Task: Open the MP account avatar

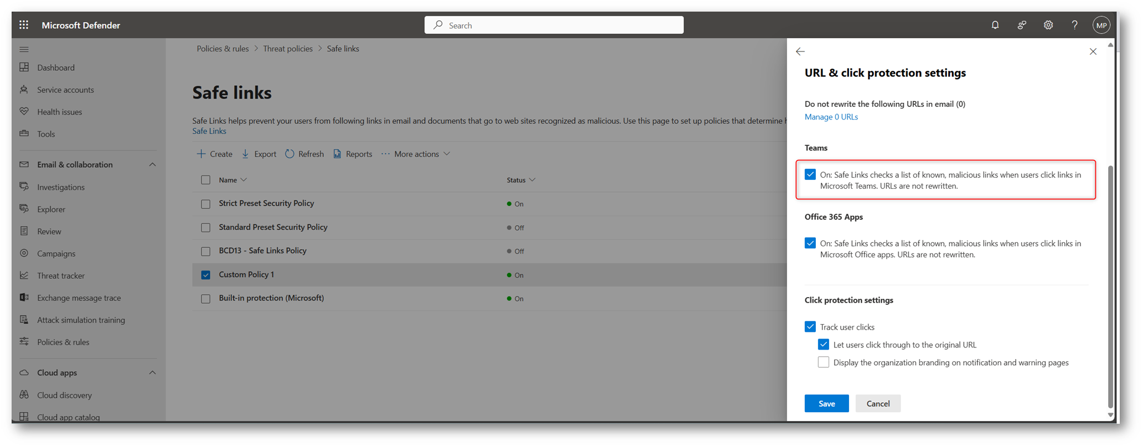Action: pyautogui.click(x=1101, y=25)
